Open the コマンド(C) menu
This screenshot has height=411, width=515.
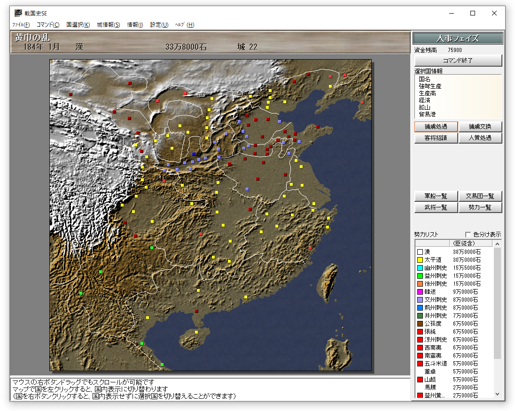[x=48, y=25]
